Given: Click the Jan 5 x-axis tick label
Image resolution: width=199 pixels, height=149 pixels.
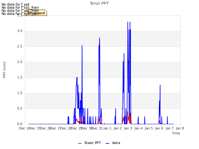Looking at the screenshot, I should click(x=149, y=128).
